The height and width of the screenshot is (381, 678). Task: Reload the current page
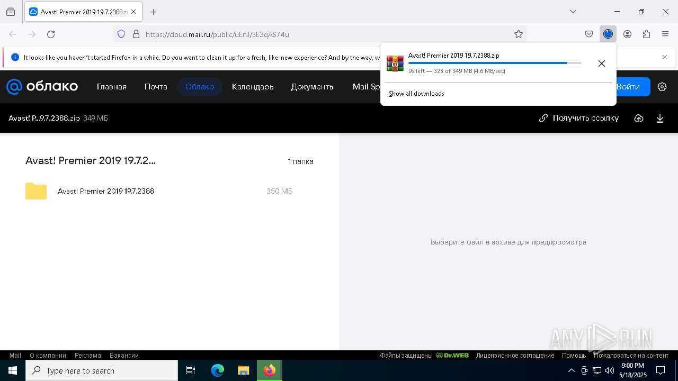click(x=51, y=34)
